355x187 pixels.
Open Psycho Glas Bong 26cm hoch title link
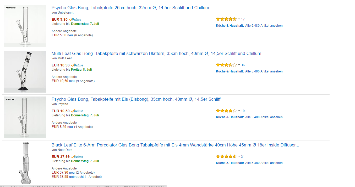(130, 8)
